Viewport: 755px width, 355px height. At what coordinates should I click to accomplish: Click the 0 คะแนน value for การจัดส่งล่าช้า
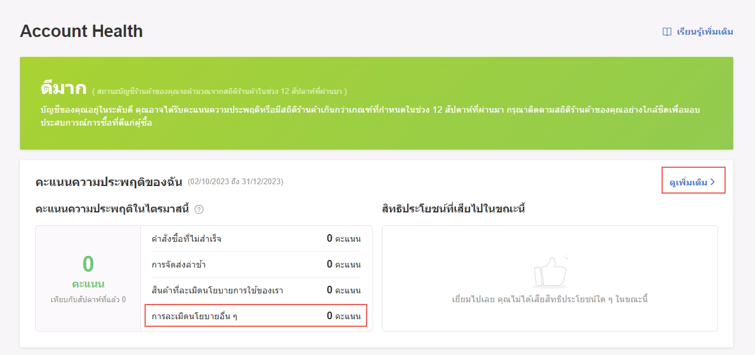pyautogui.click(x=343, y=265)
